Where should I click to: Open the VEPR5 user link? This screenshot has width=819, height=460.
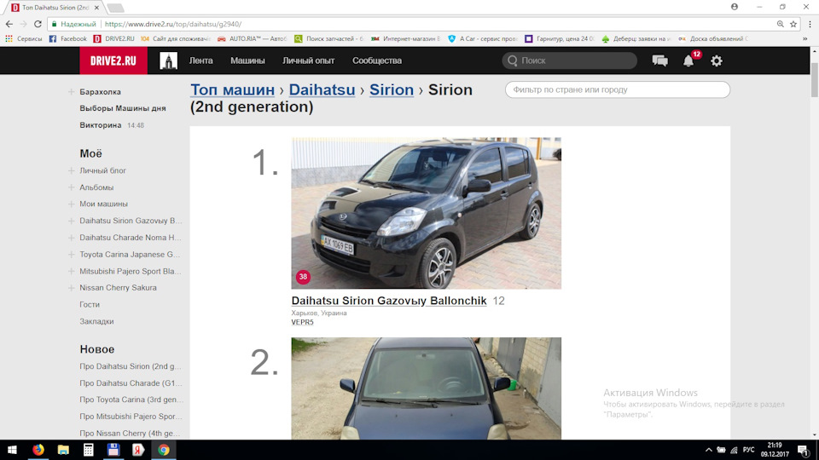[x=302, y=322]
